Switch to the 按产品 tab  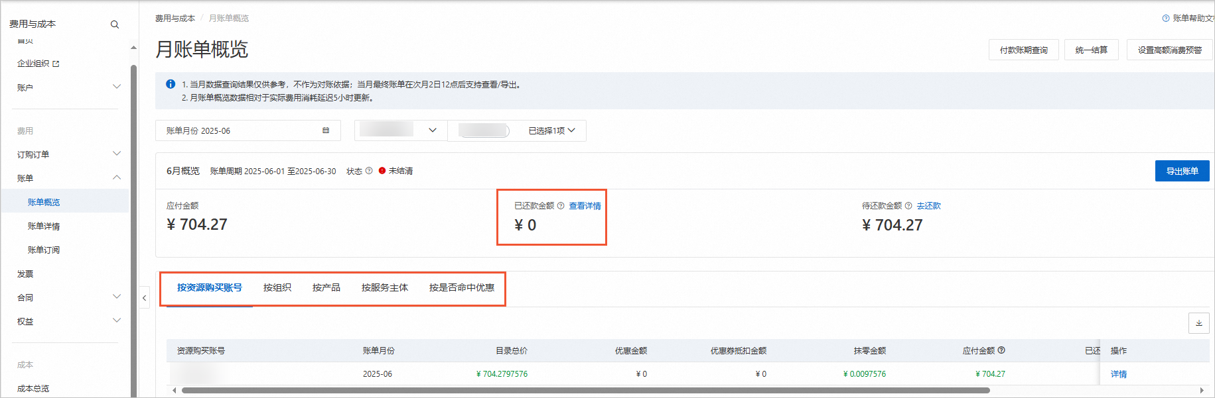coord(326,287)
